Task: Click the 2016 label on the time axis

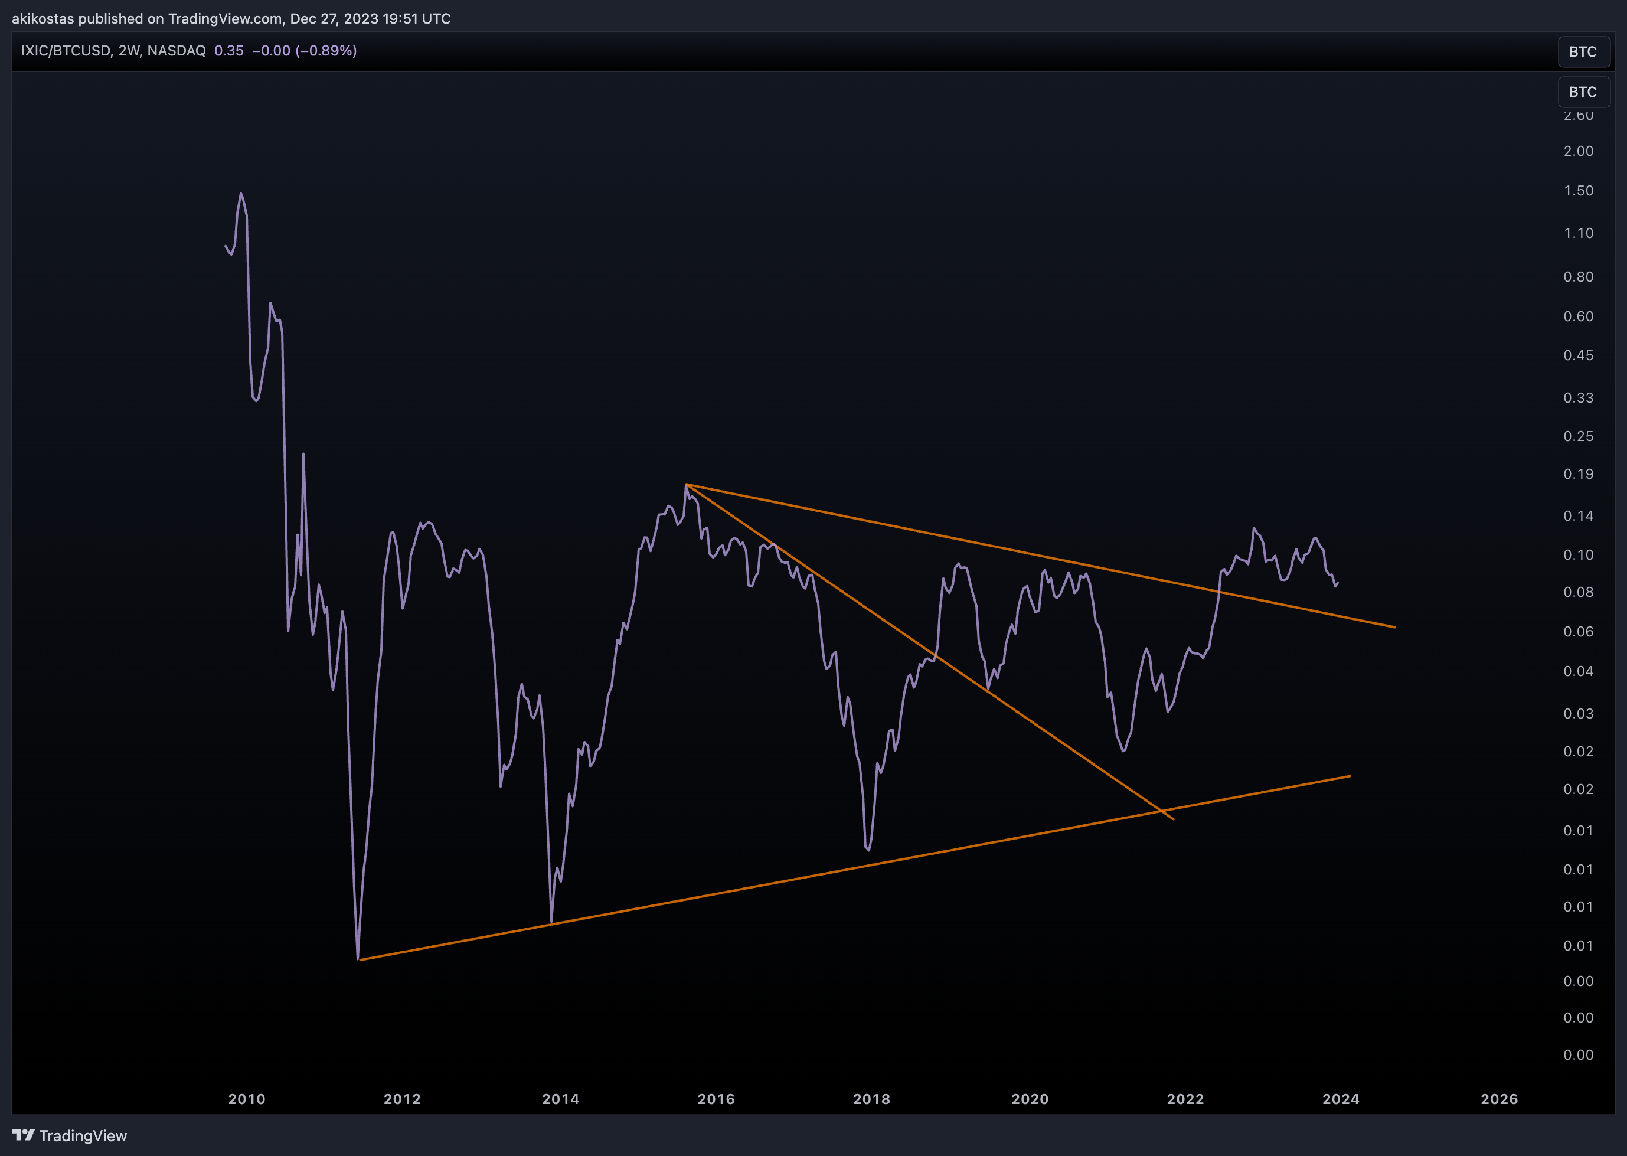Action: tap(716, 1099)
